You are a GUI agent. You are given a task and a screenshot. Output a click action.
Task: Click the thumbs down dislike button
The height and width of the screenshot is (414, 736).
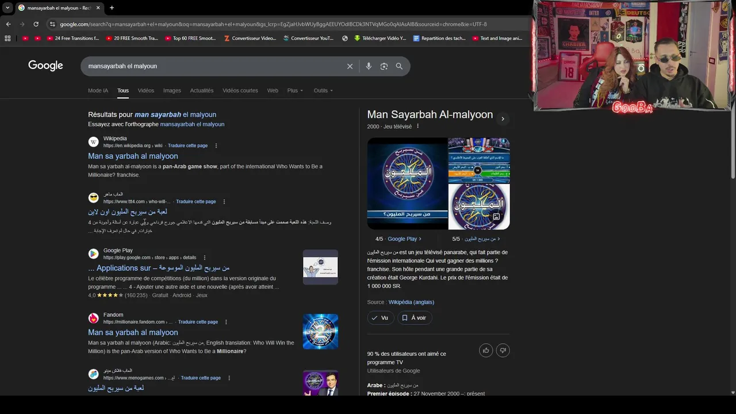coord(503,350)
